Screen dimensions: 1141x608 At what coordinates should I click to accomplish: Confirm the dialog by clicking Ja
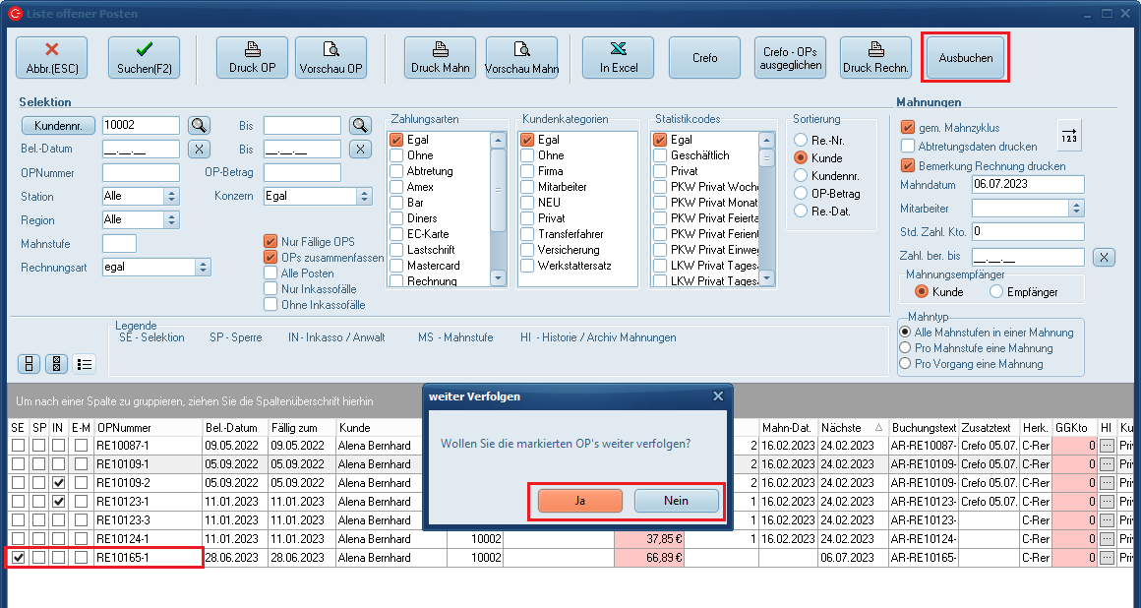pos(579,501)
